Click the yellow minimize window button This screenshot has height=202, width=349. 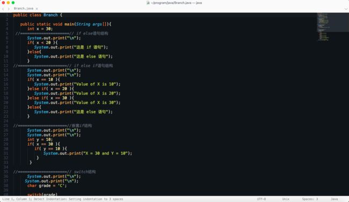8,3
